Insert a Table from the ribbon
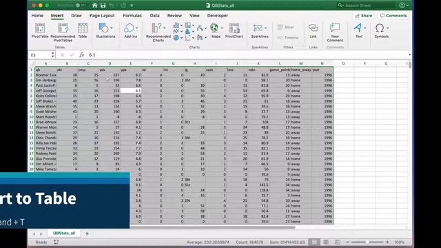441x248 pixels. (83, 30)
